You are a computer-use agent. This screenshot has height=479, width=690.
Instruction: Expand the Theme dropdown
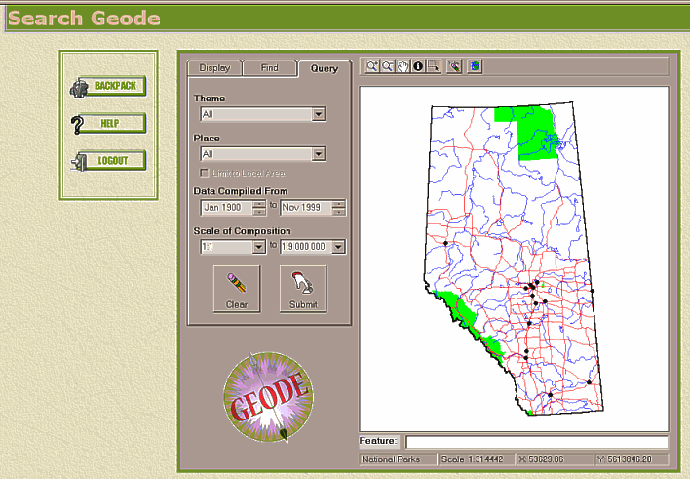coord(318,114)
